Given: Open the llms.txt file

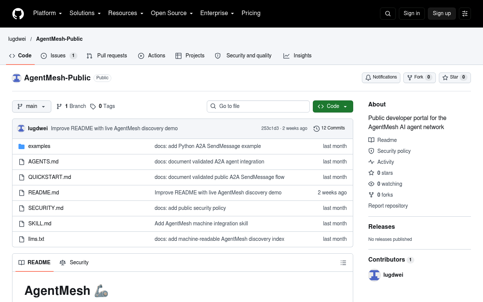Looking at the screenshot, I should click(36, 239).
